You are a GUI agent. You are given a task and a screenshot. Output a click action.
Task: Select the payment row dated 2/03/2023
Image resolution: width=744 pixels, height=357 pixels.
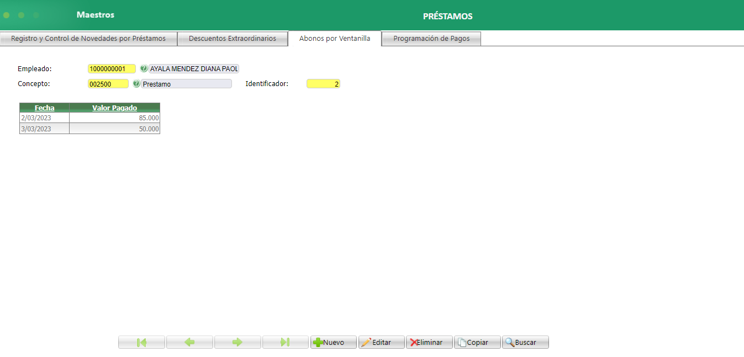(88, 118)
